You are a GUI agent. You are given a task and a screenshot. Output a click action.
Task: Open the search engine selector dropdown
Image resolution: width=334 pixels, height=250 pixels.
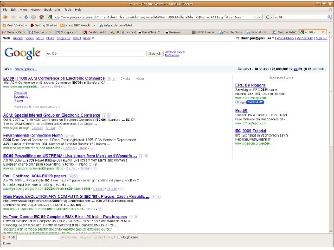coord(269,17)
